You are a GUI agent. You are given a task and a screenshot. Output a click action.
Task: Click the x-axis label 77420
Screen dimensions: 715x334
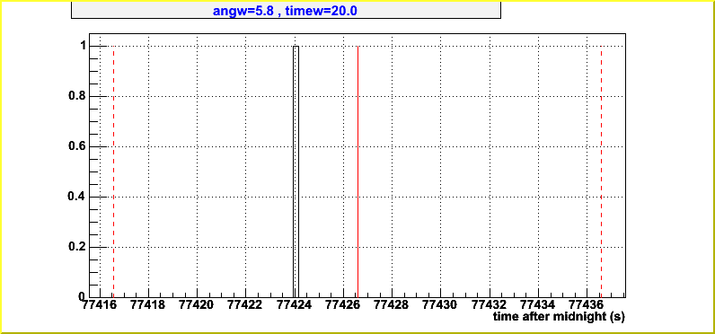(197, 304)
